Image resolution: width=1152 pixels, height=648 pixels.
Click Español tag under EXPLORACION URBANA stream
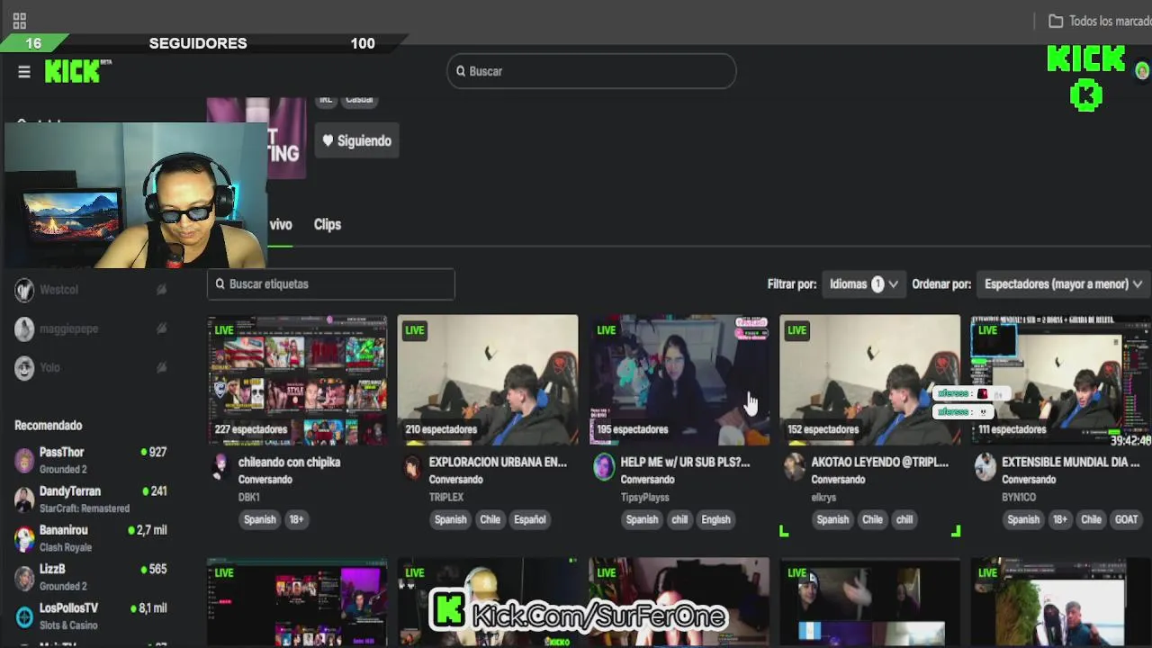coord(530,519)
